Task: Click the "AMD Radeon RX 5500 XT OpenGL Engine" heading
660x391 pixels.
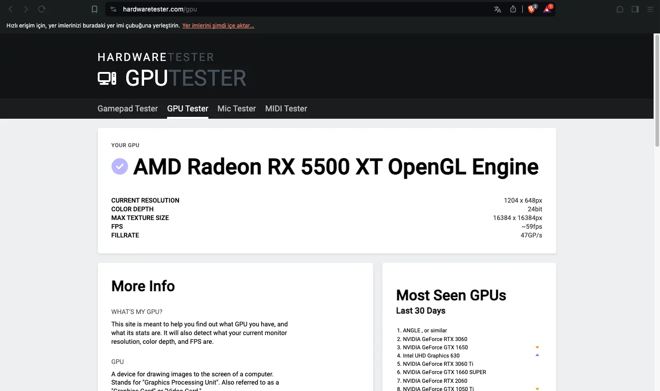Action: (336, 167)
